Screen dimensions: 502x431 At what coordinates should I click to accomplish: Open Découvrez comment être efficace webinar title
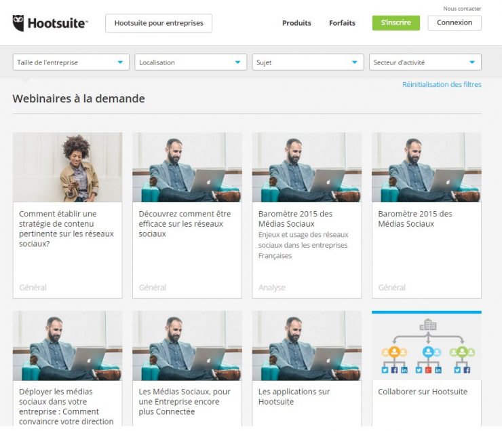(185, 224)
